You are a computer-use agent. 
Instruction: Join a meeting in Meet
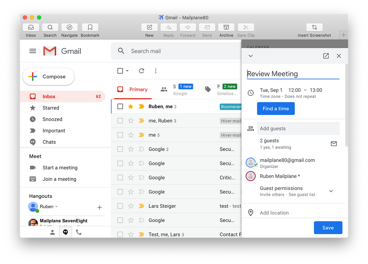(59, 179)
